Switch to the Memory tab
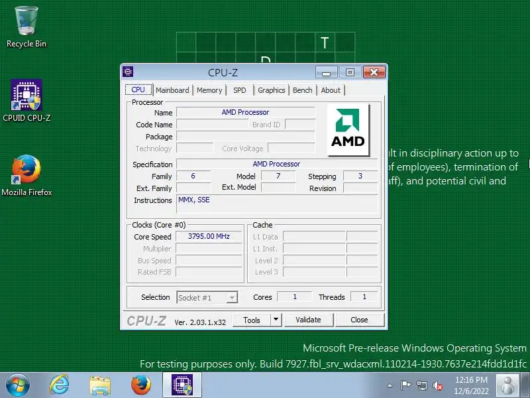This screenshot has height=398, width=530. click(209, 90)
